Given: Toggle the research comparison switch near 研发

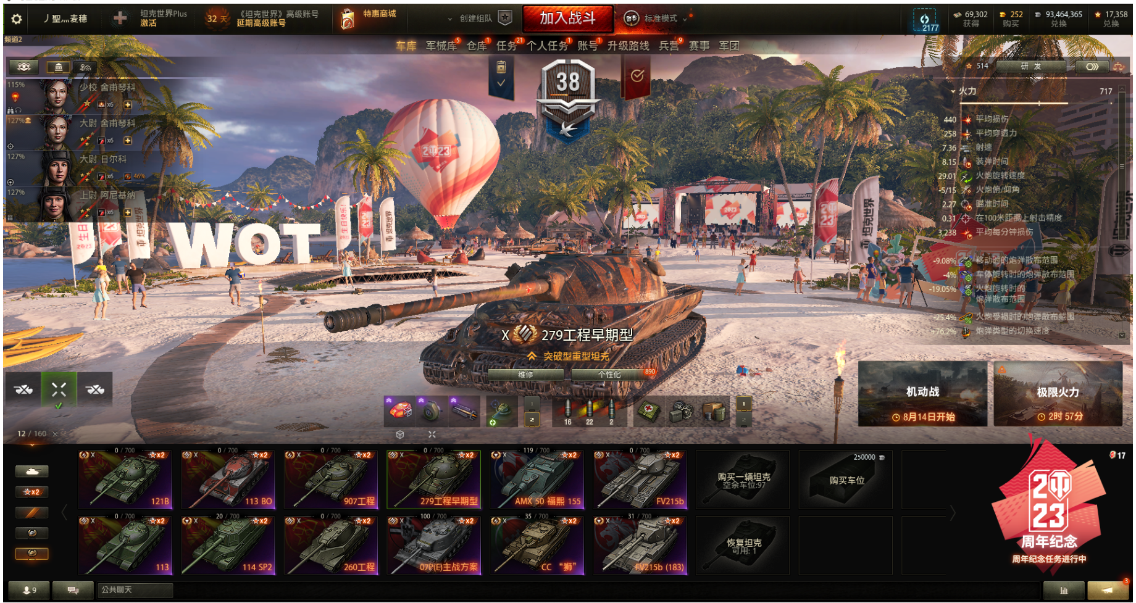Looking at the screenshot, I should [1092, 67].
